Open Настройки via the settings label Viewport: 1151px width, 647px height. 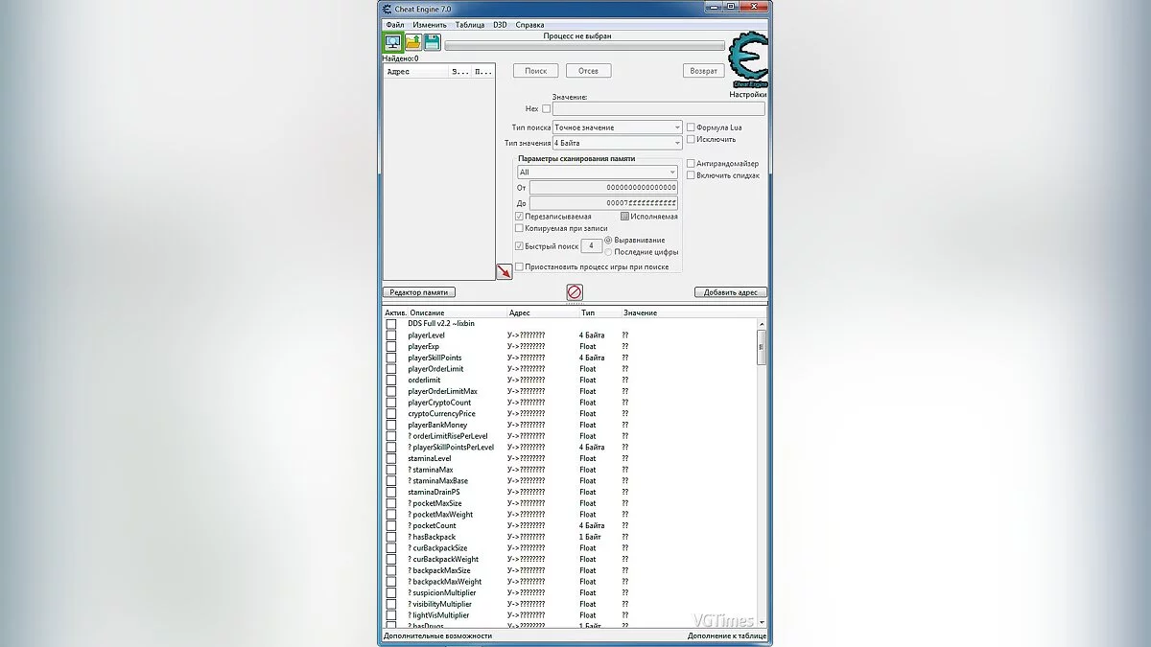[748, 96]
